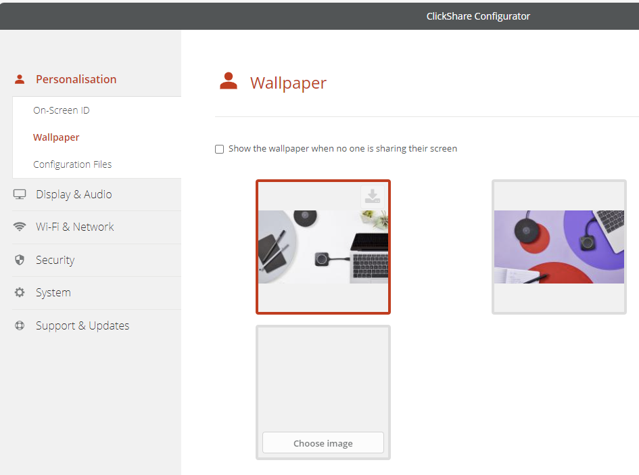Screen dimensions: 639x475
Task: Expand the Wi-Fi & Network text label
Action: click(74, 227)
